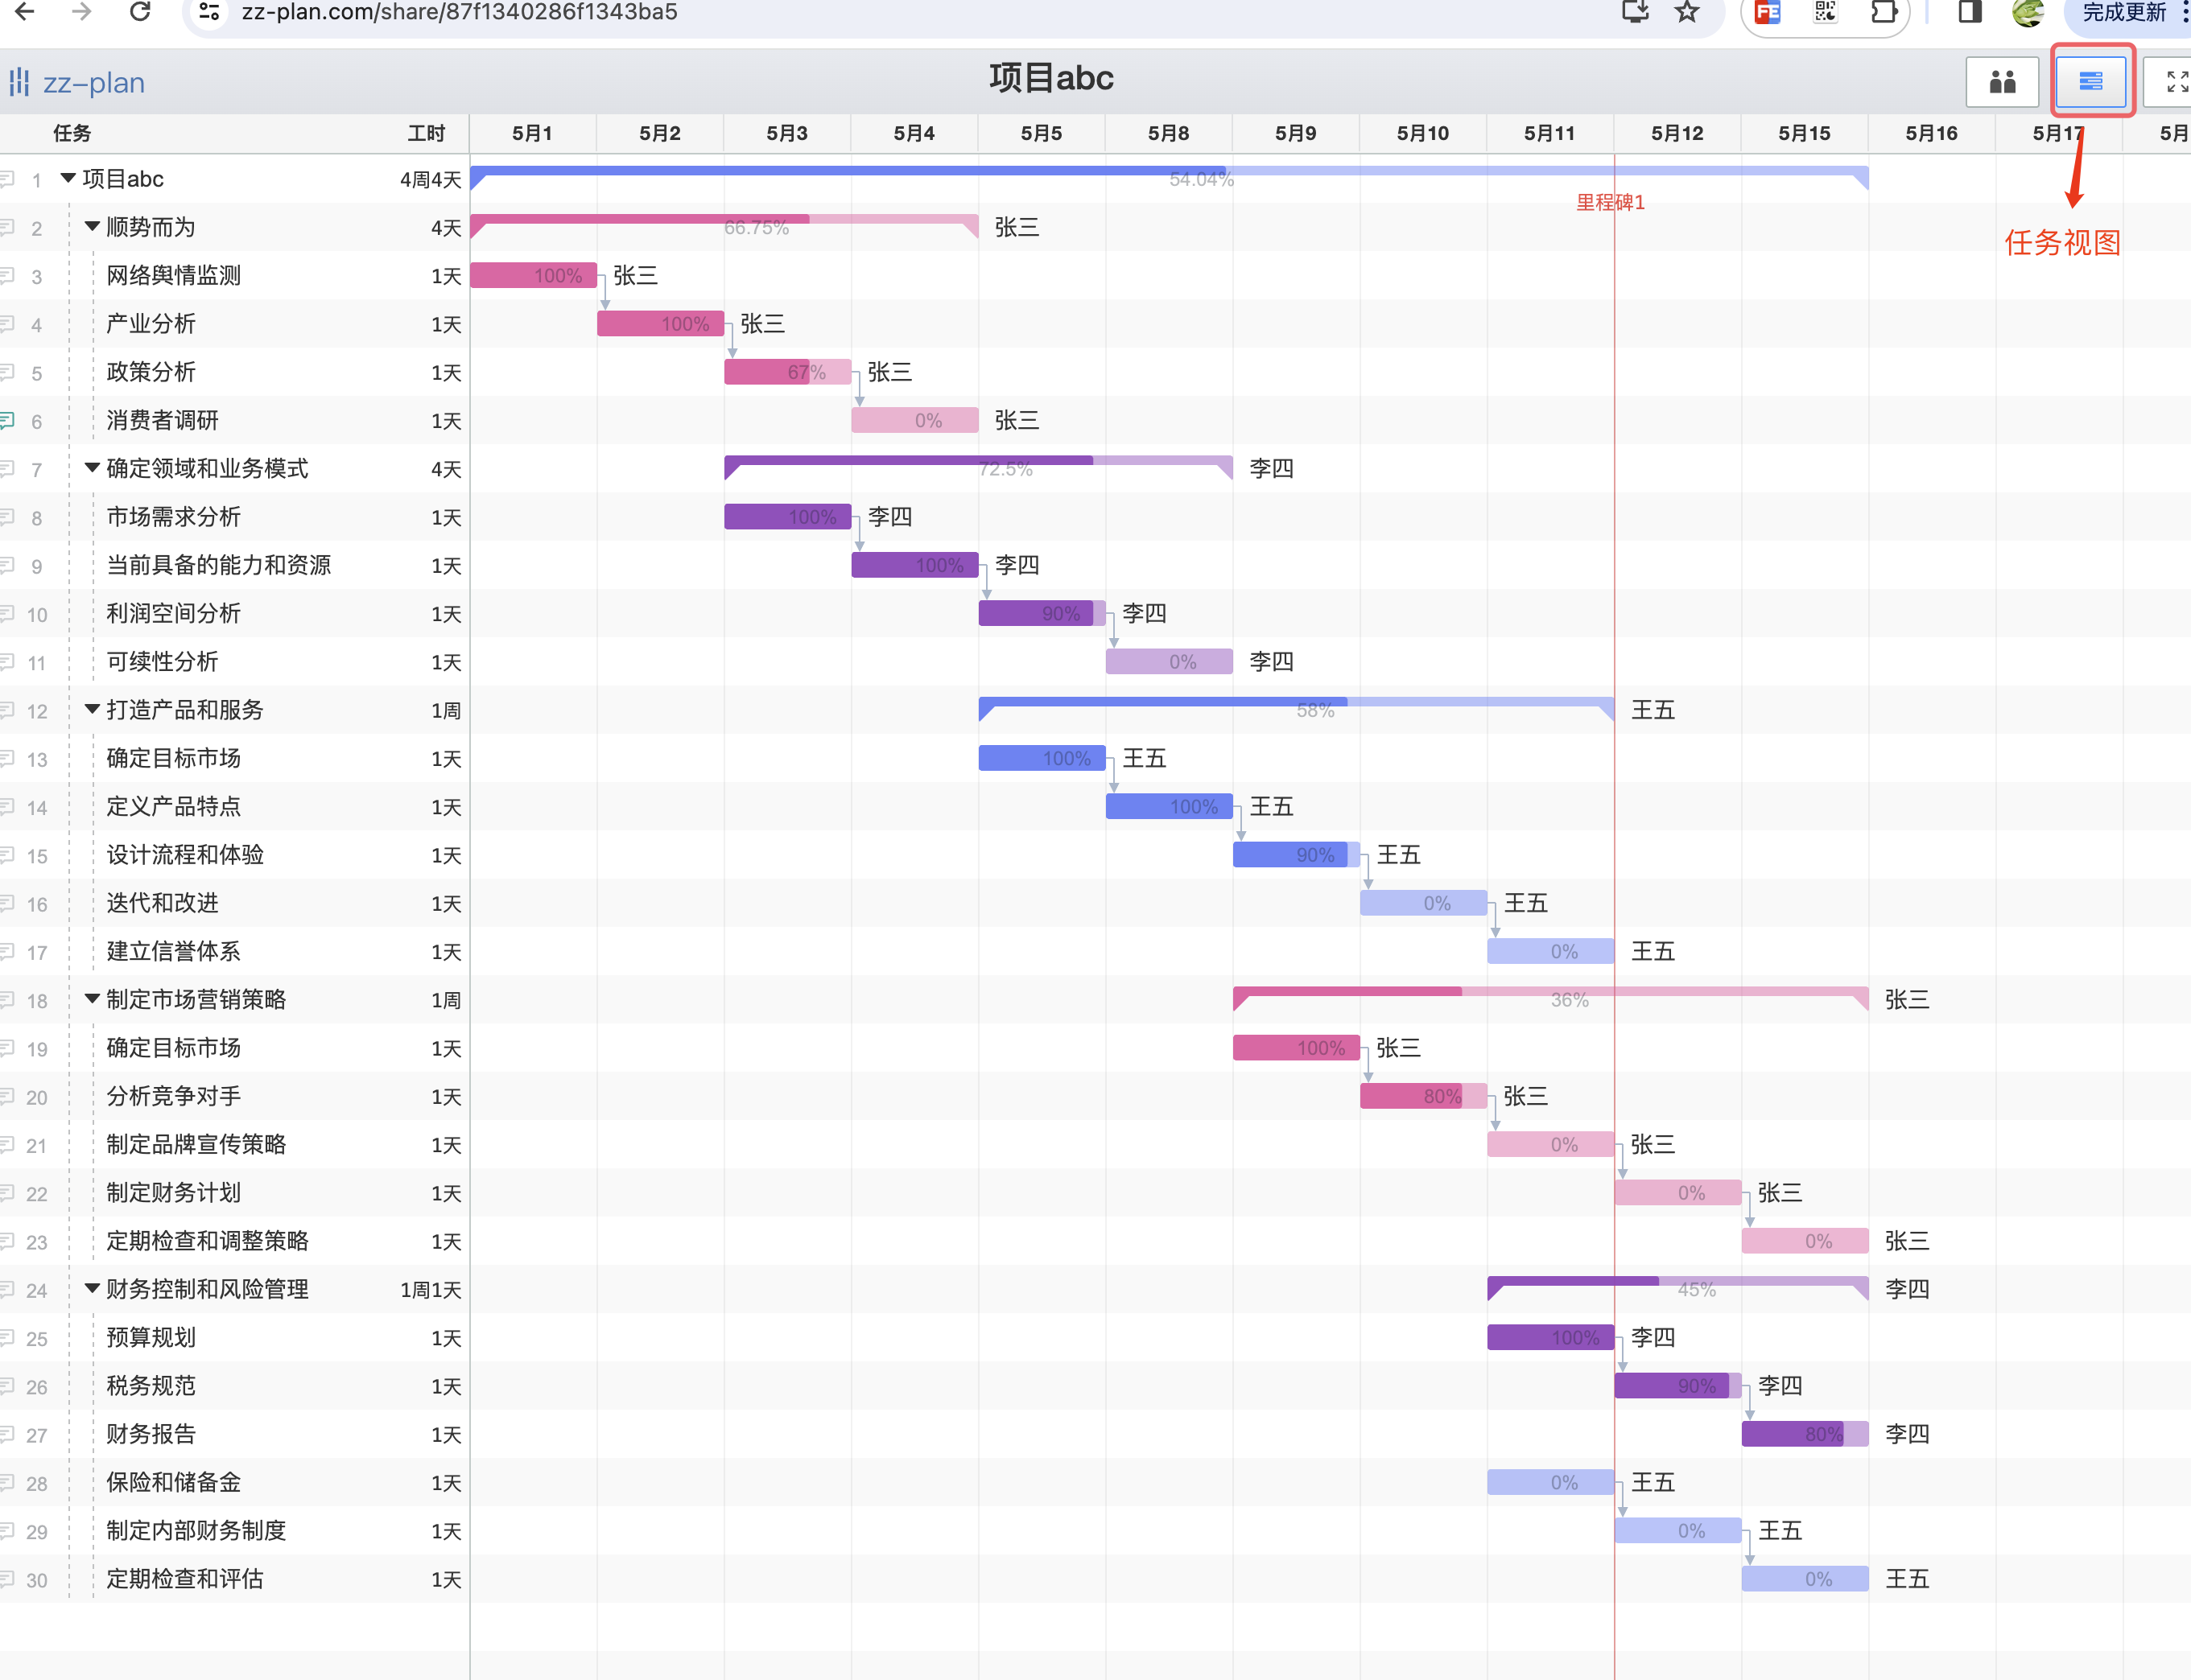Collapse the 确定领域和业务模式 group
Viewport: 2191px width, 1680px height.
92,467
